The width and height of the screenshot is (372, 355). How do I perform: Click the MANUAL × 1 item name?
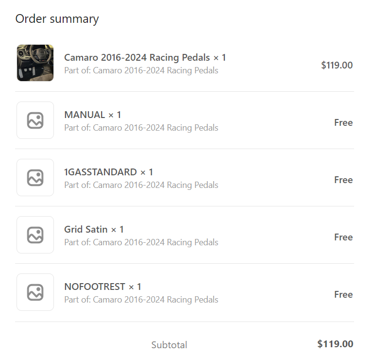pyautogui.click(x=92, y=115)
